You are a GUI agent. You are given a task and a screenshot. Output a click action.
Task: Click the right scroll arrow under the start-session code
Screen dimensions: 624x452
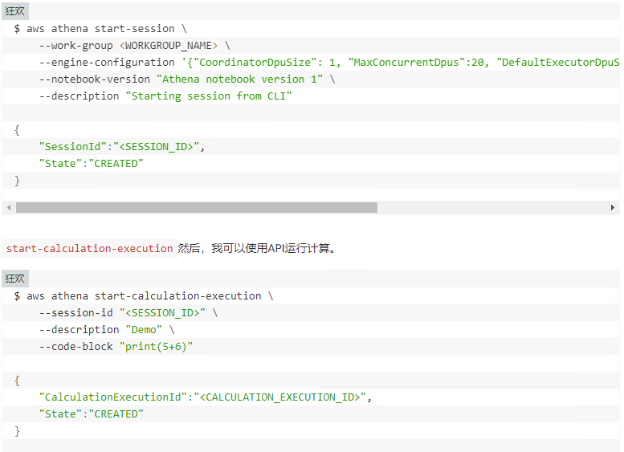[x=613, y=207]
